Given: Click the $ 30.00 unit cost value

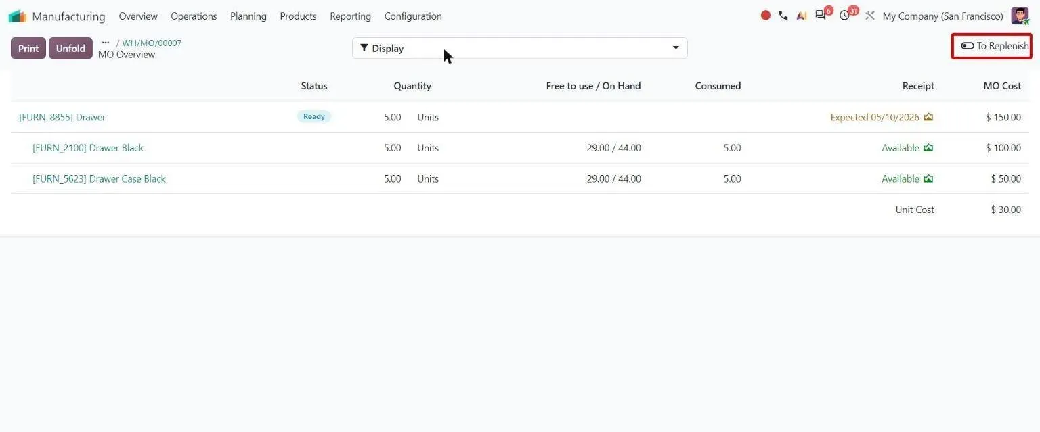Looking at the screenshot, I should click(1006, 210).
